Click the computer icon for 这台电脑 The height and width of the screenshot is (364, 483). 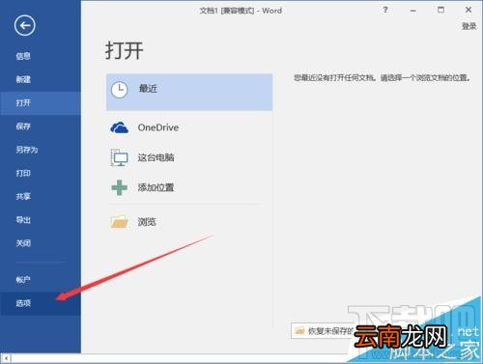click(x=119, y=157)
